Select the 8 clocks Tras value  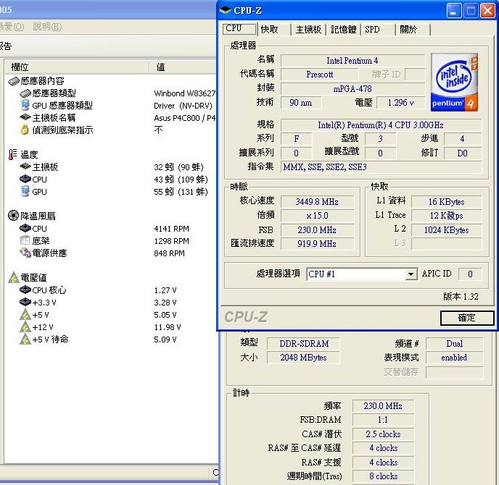click(383, 476)
